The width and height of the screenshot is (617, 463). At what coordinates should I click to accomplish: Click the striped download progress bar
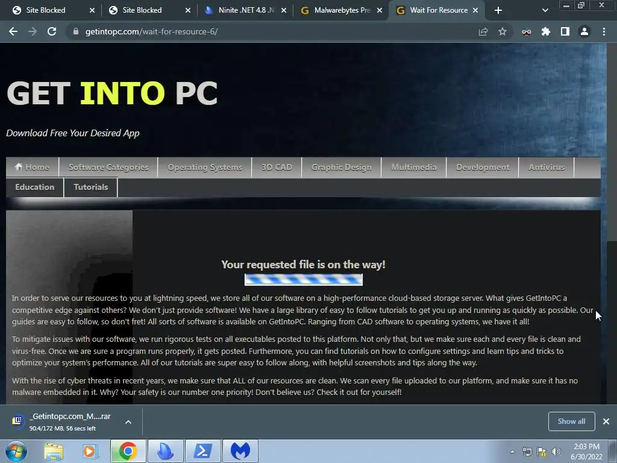(304, 280)
